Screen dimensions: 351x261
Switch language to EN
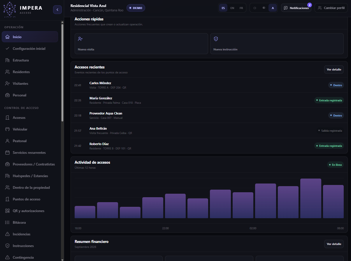[232, 8]
